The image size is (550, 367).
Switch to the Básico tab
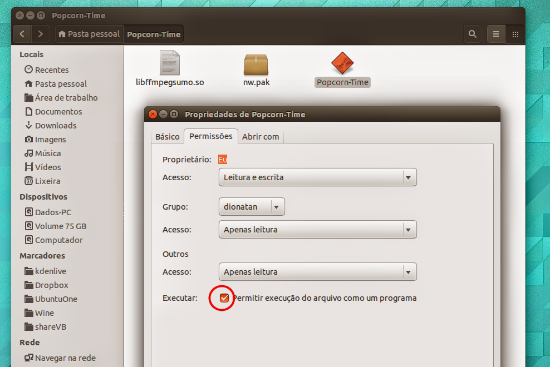coord(168,137)
